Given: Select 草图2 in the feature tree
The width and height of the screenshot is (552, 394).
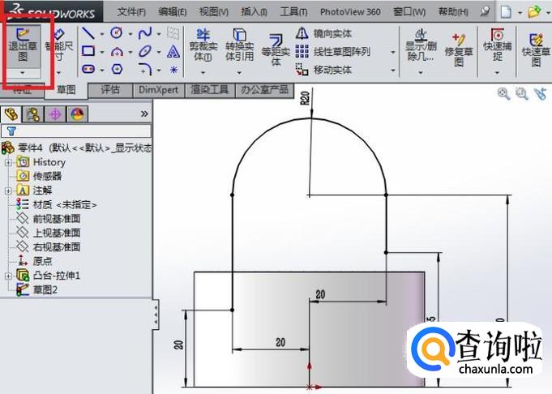Looking at the screenshot, I should coord(45,289).
